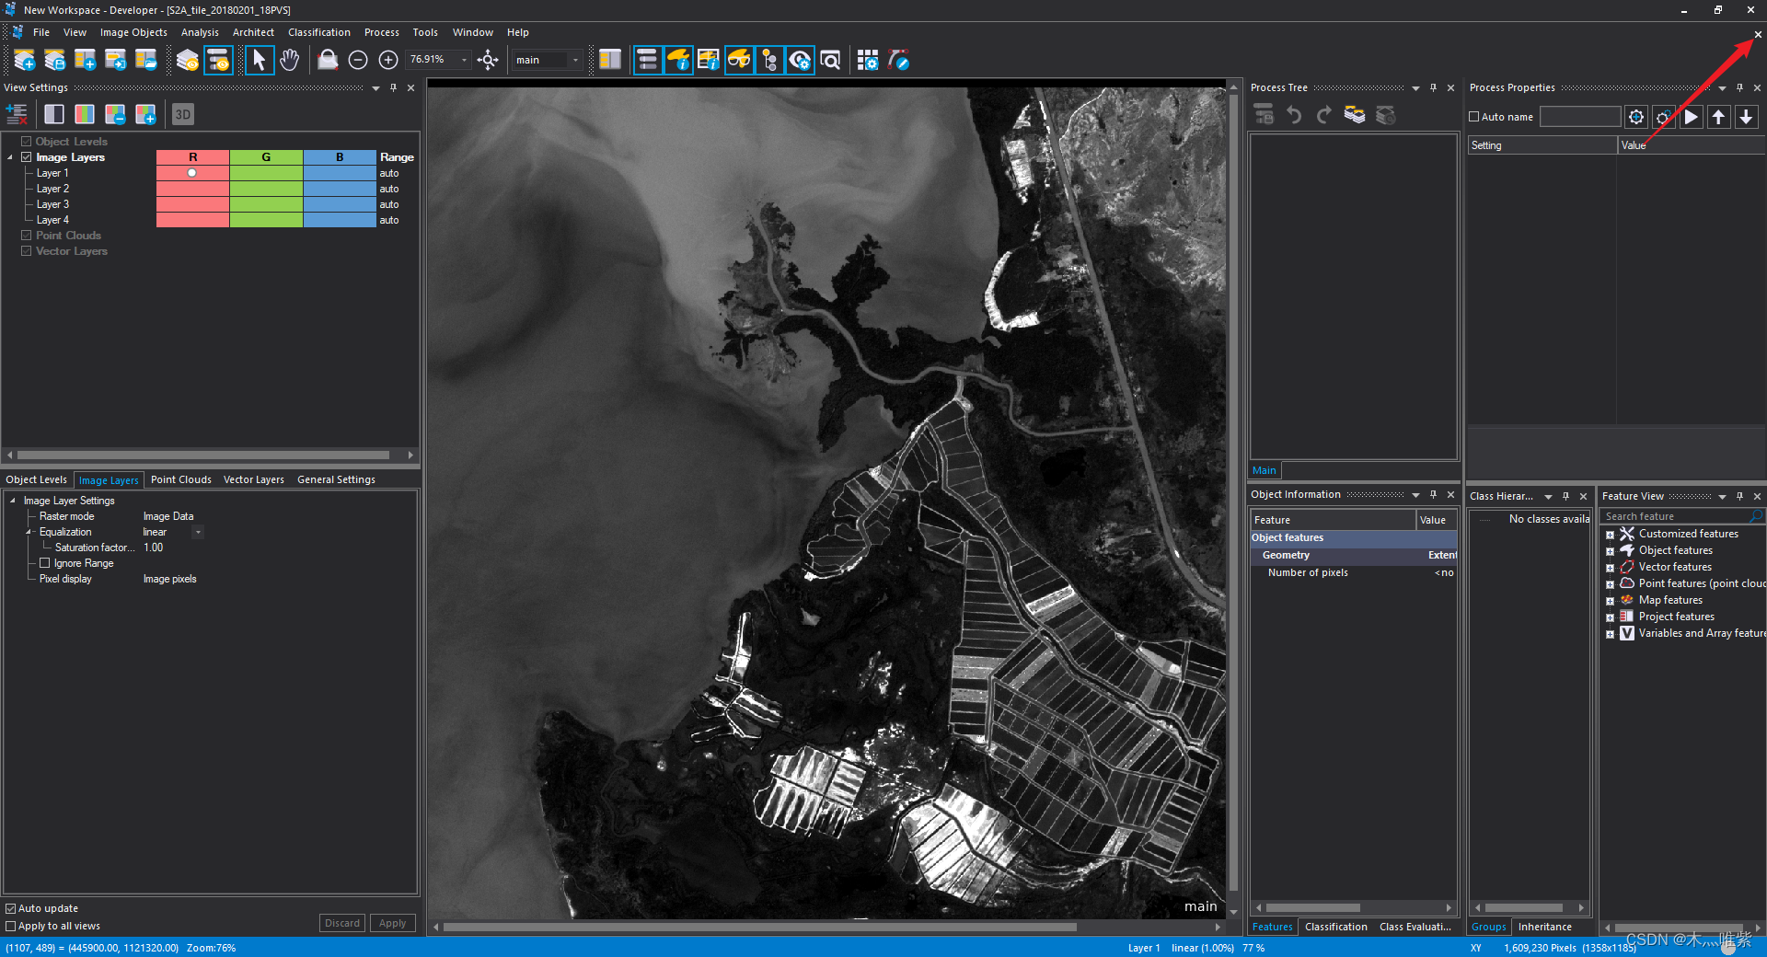This screenshot has height=957, width=1767.
Task: Open the Equalization linear dropdown
Action: click(x=198, y=532)
